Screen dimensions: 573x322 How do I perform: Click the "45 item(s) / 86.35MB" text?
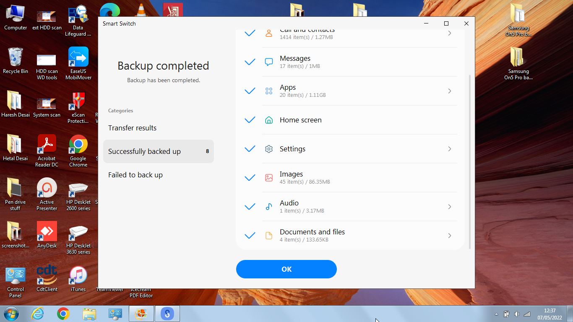point(305,182)
